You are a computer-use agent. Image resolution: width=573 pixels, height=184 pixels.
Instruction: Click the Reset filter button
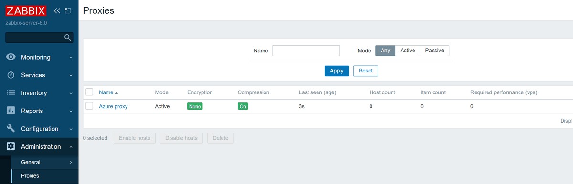366,71
